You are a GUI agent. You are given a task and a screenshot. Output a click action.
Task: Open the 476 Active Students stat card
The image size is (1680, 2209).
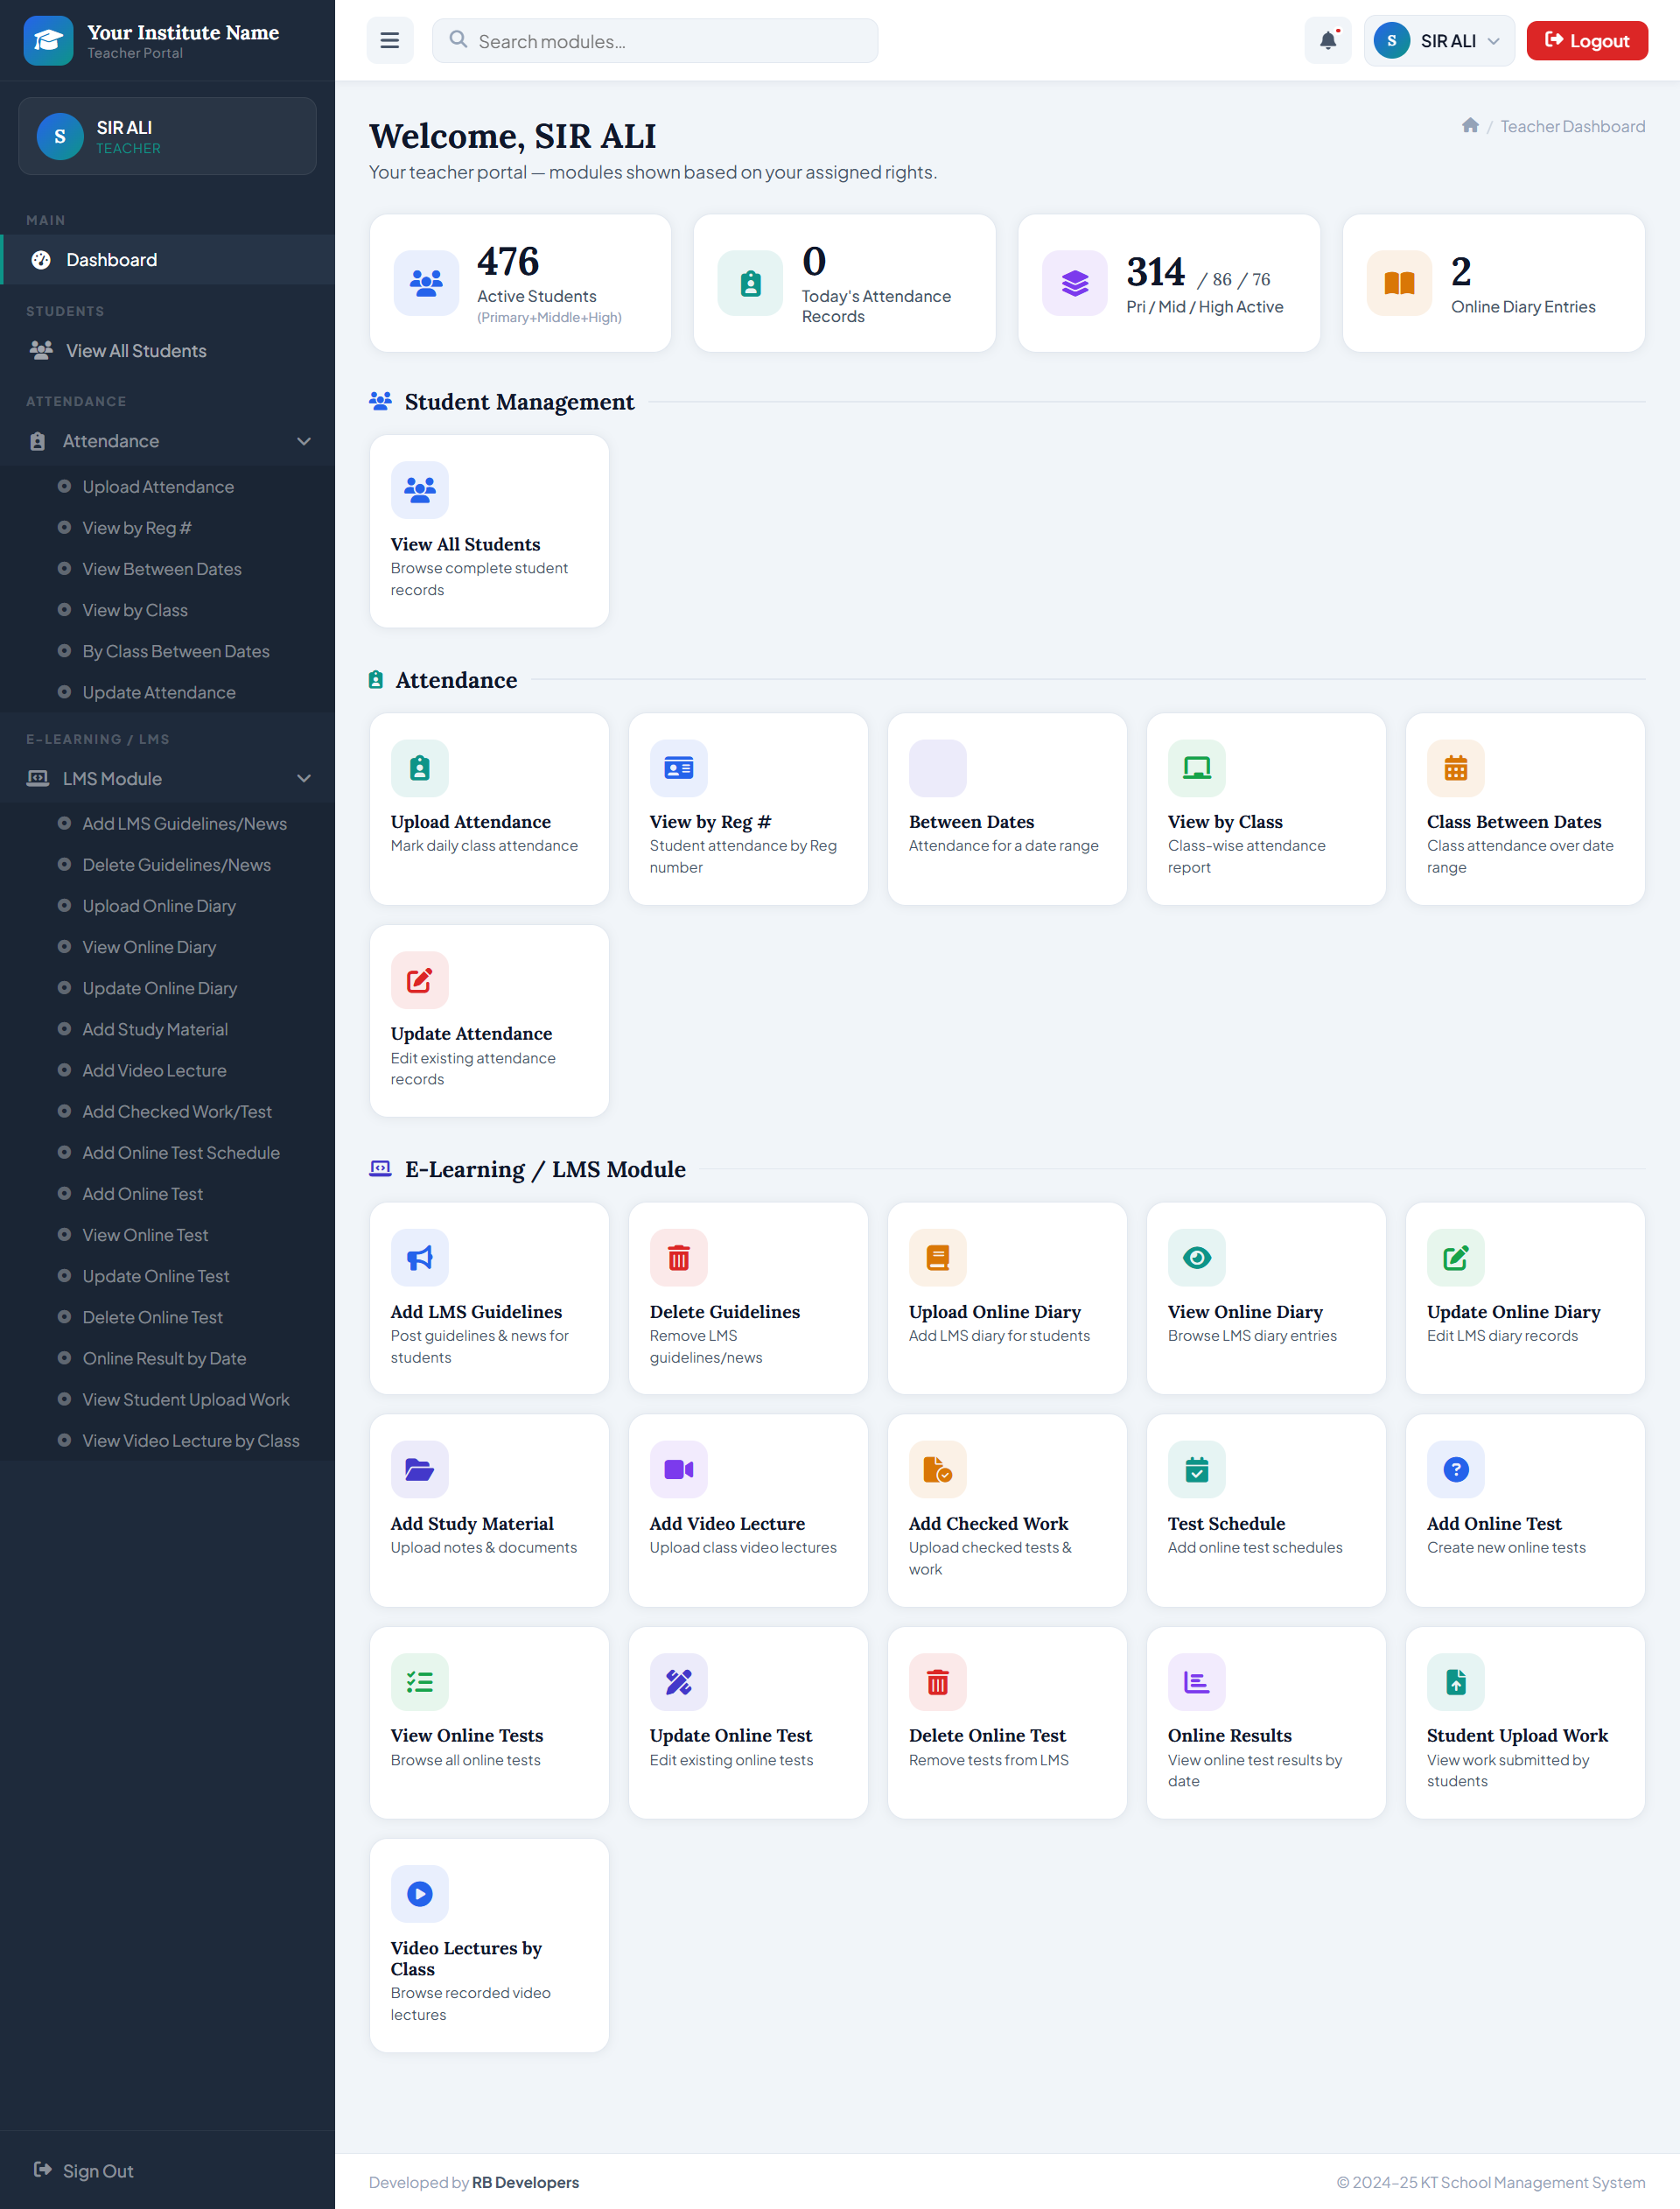click(x=520, y=283)
